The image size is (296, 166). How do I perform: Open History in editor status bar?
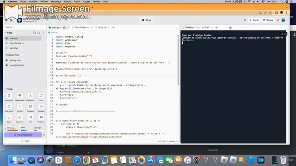point(174,141)
